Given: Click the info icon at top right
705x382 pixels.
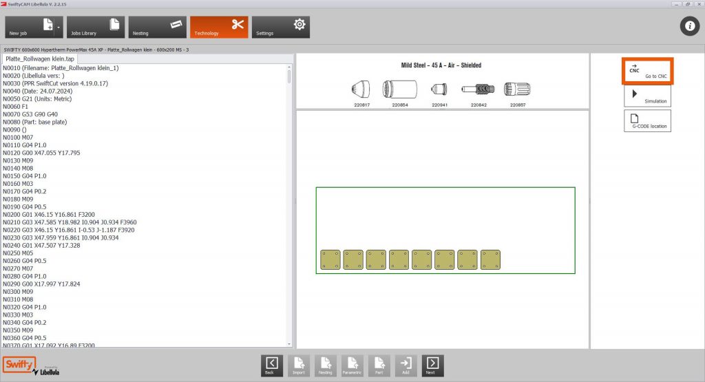Looking at the screenshot, I should click(689, 26).
